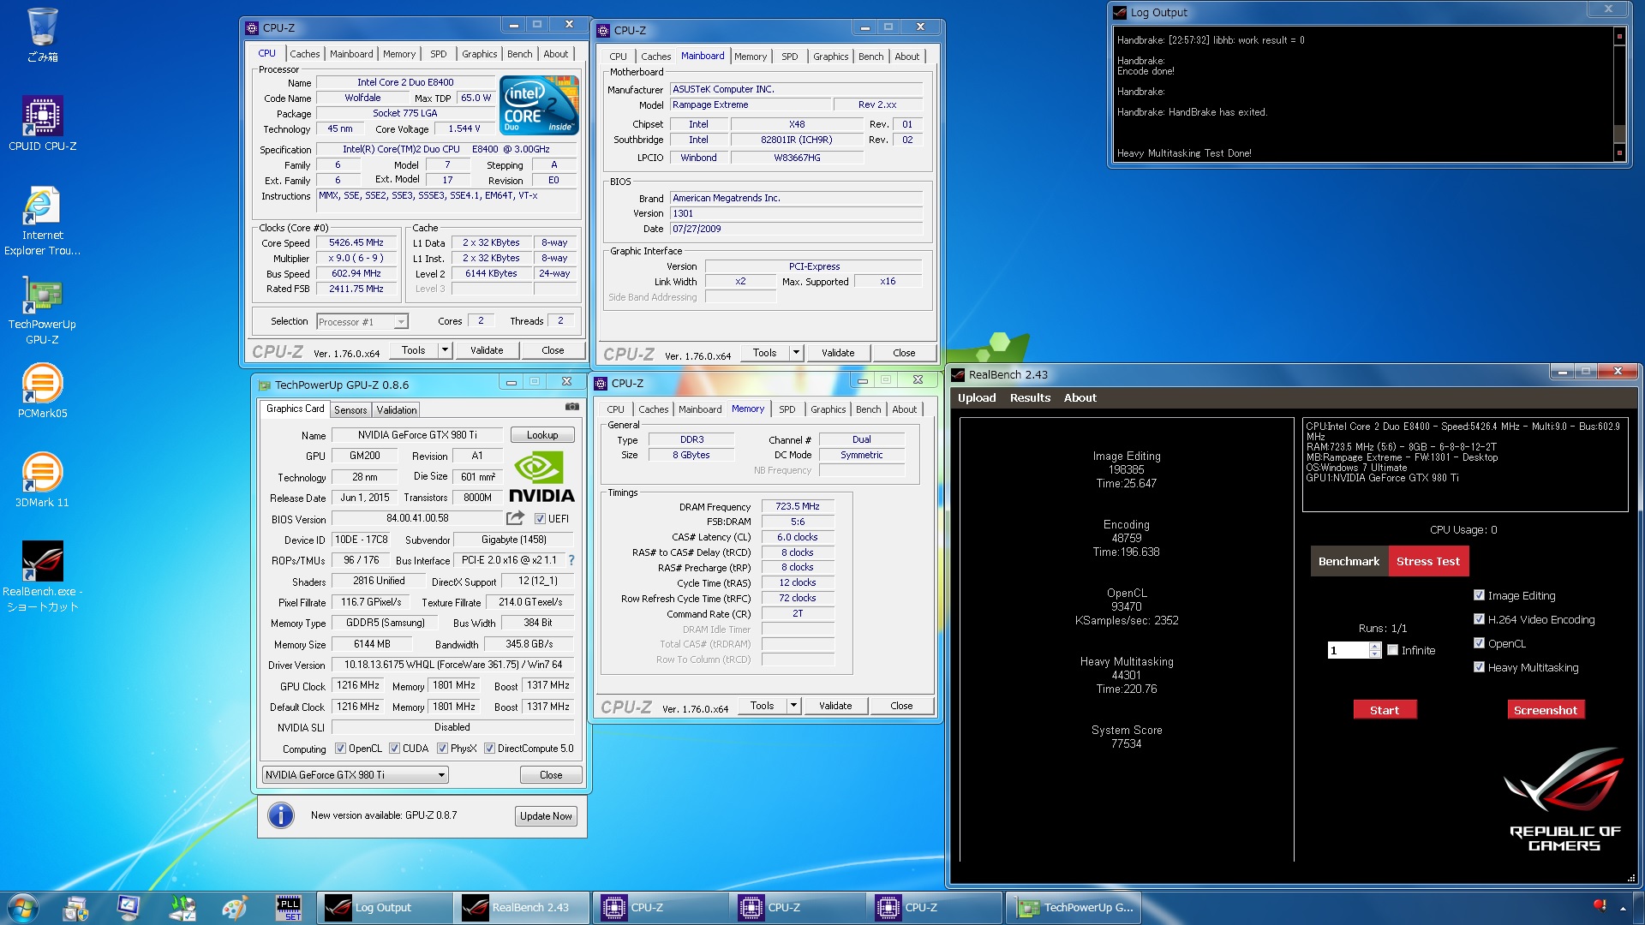The width and height of the screenshot is (1645, 925).
Task: Toggle the OpenCL computing checkbox in GPU-Z
Action: coord(340,749)
